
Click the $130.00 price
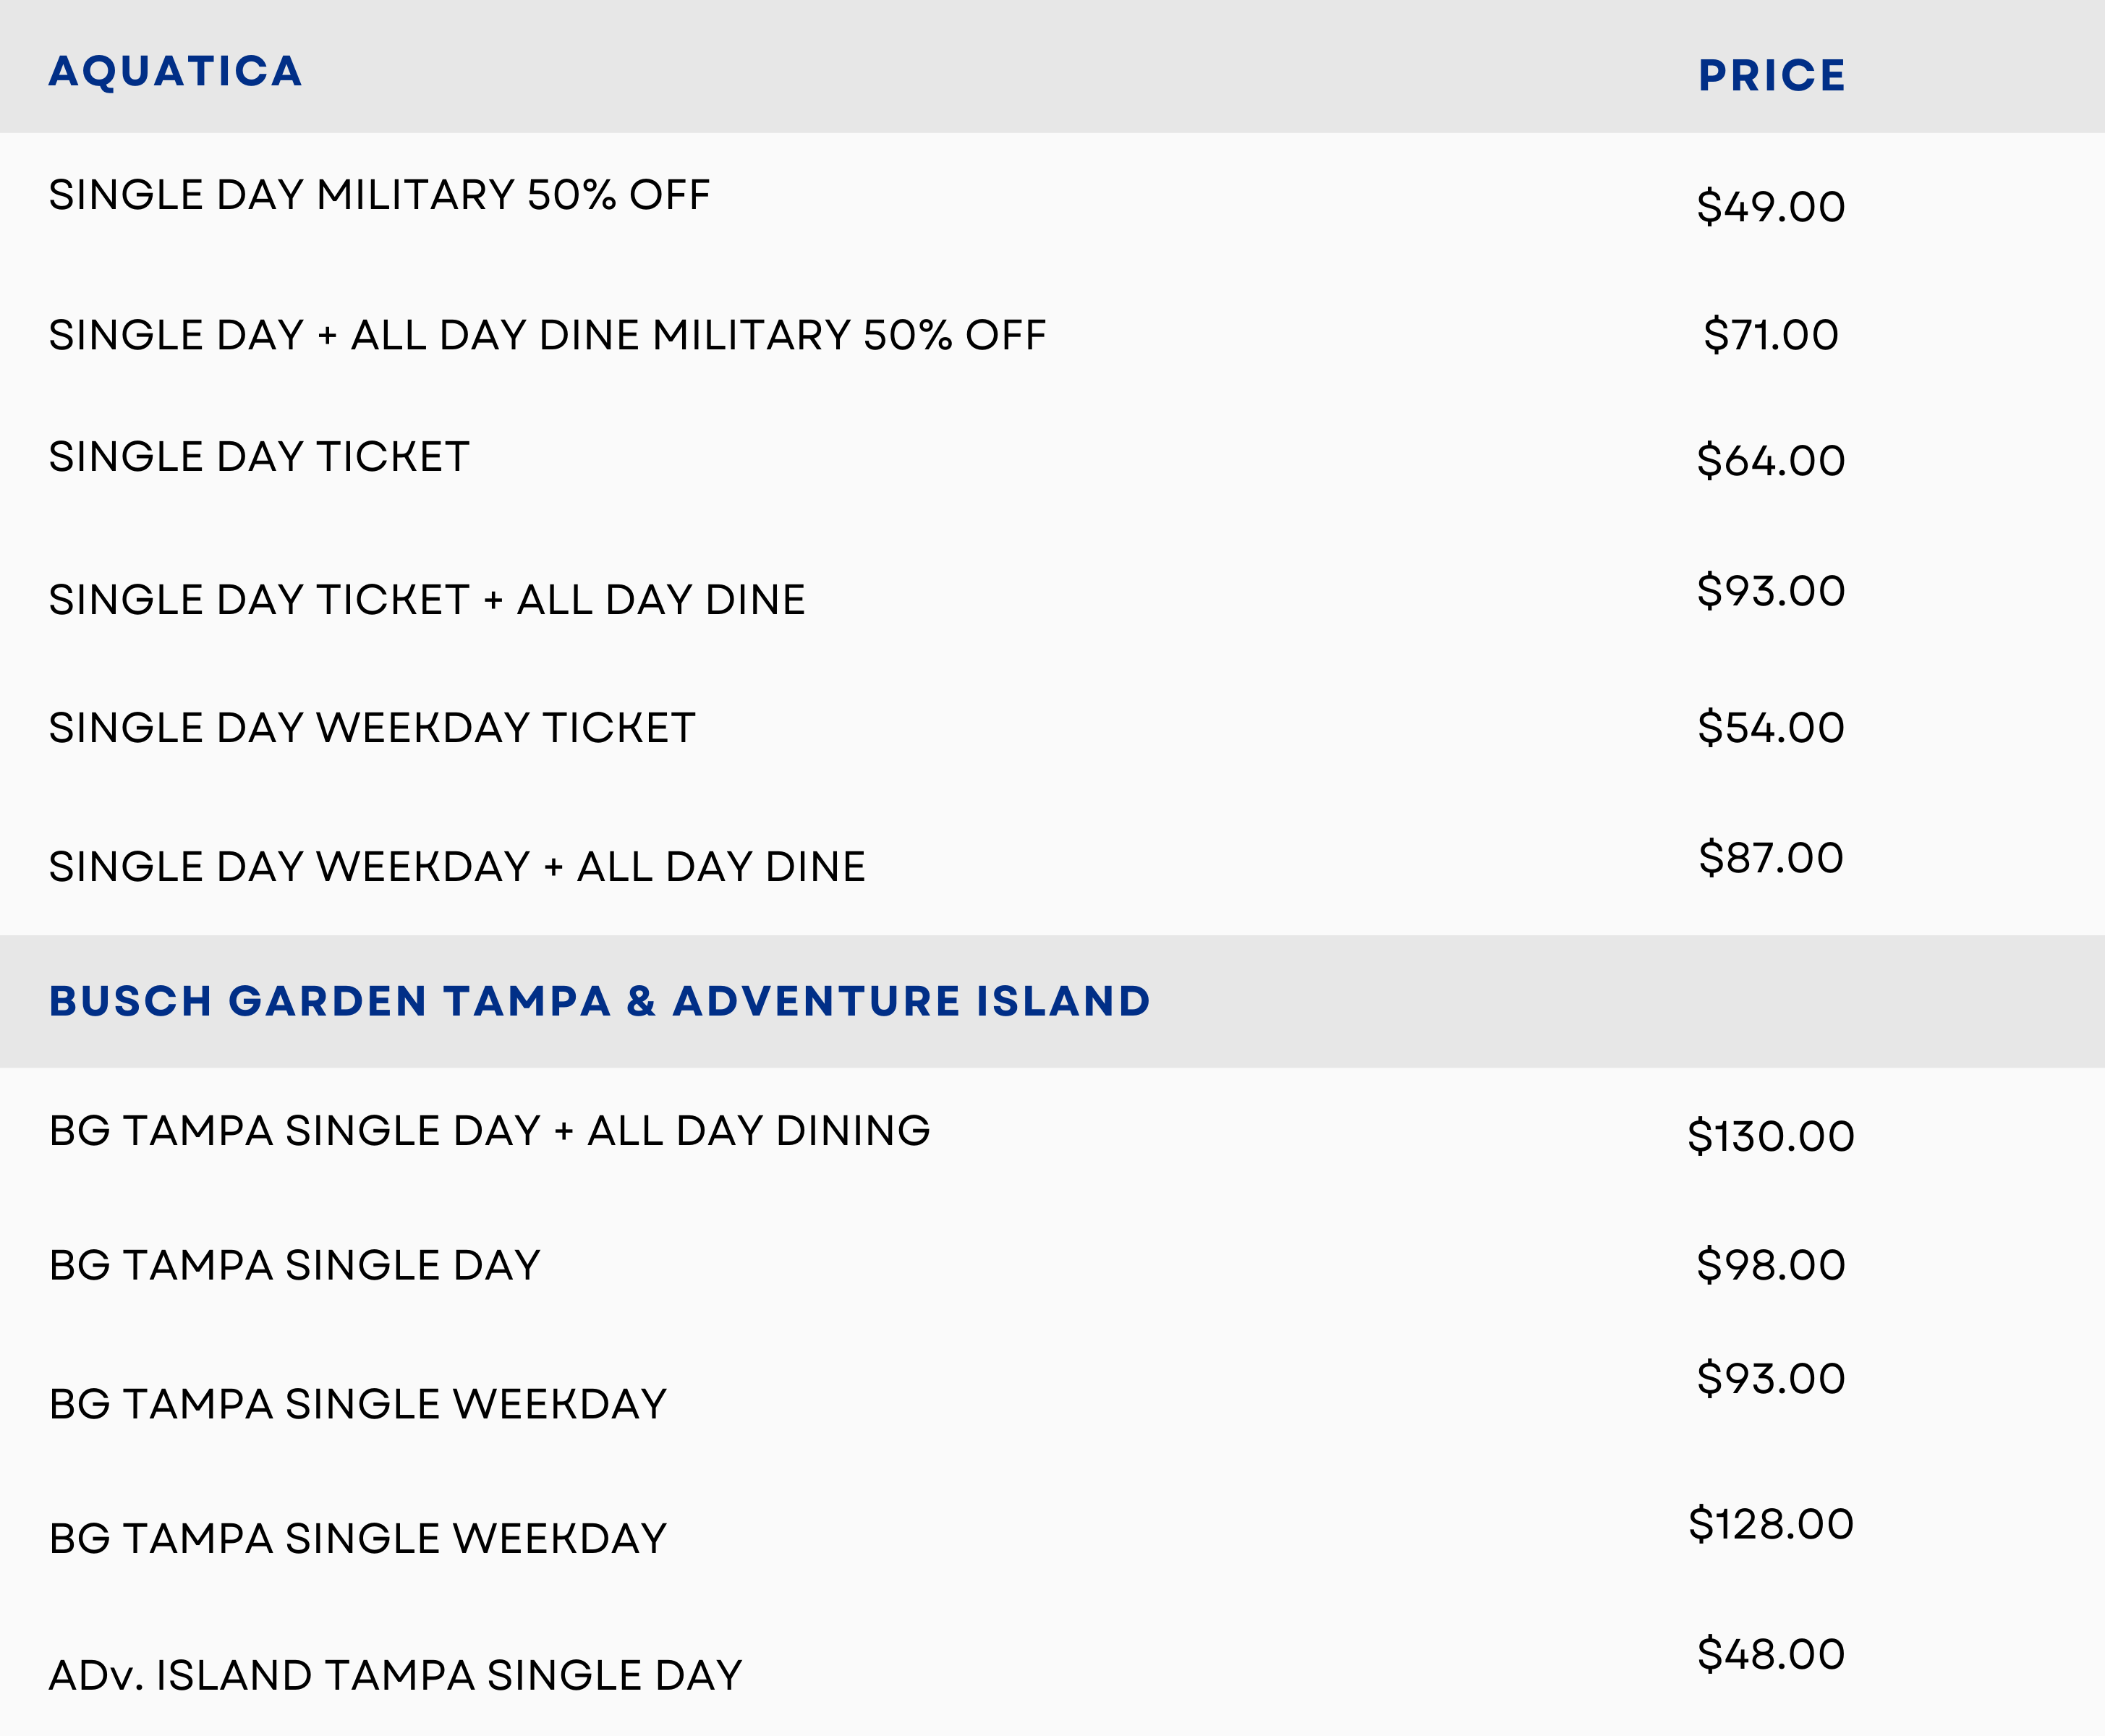click(1771, 1137)
